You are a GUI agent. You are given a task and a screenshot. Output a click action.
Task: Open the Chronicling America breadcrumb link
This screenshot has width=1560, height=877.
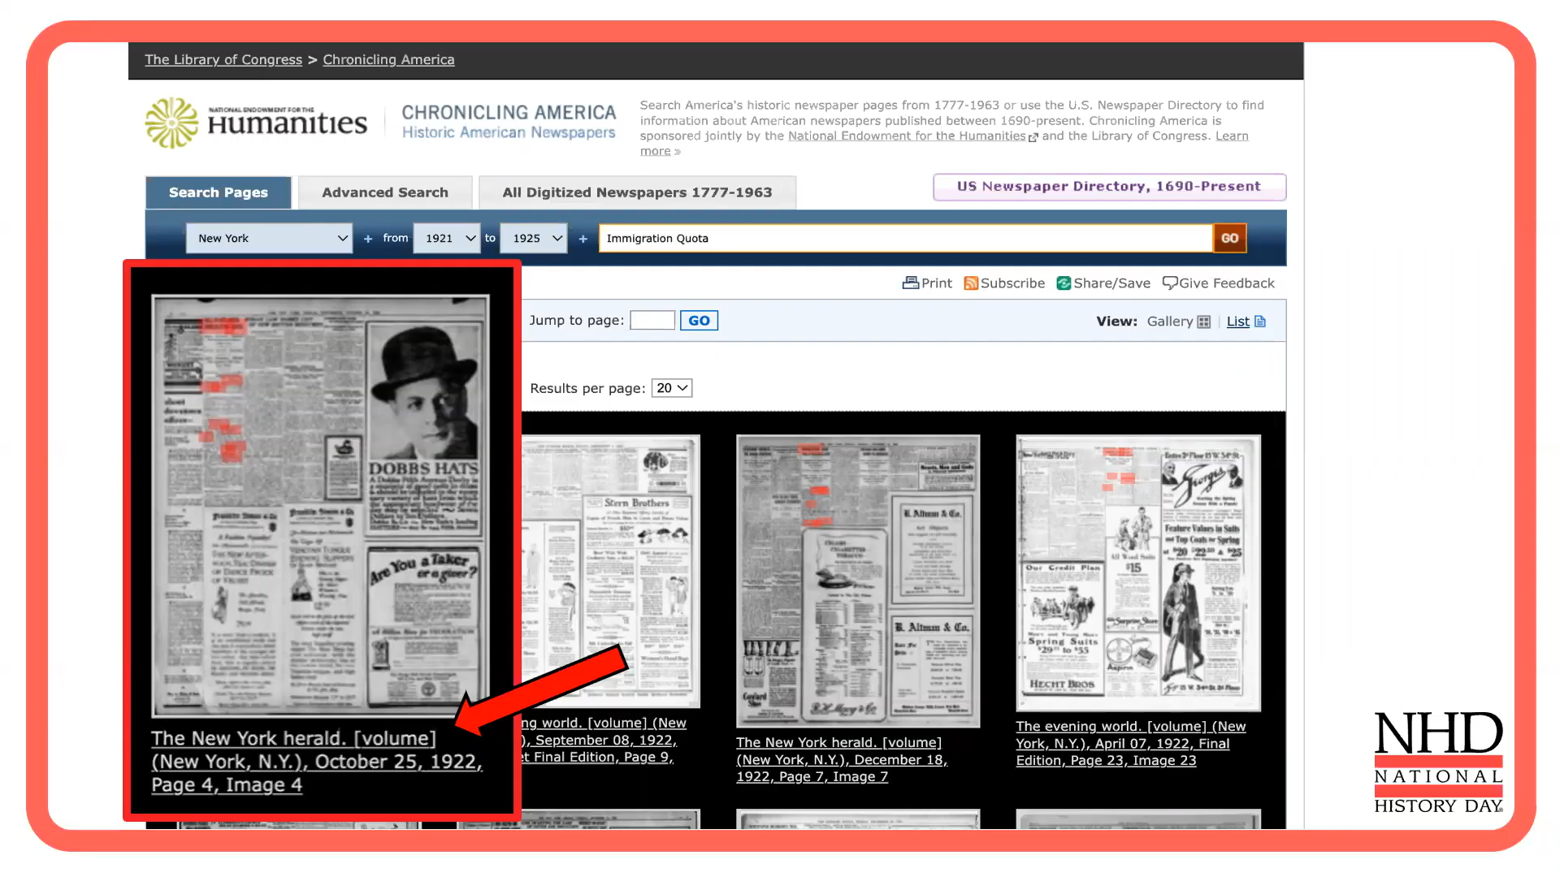(388, 59)
